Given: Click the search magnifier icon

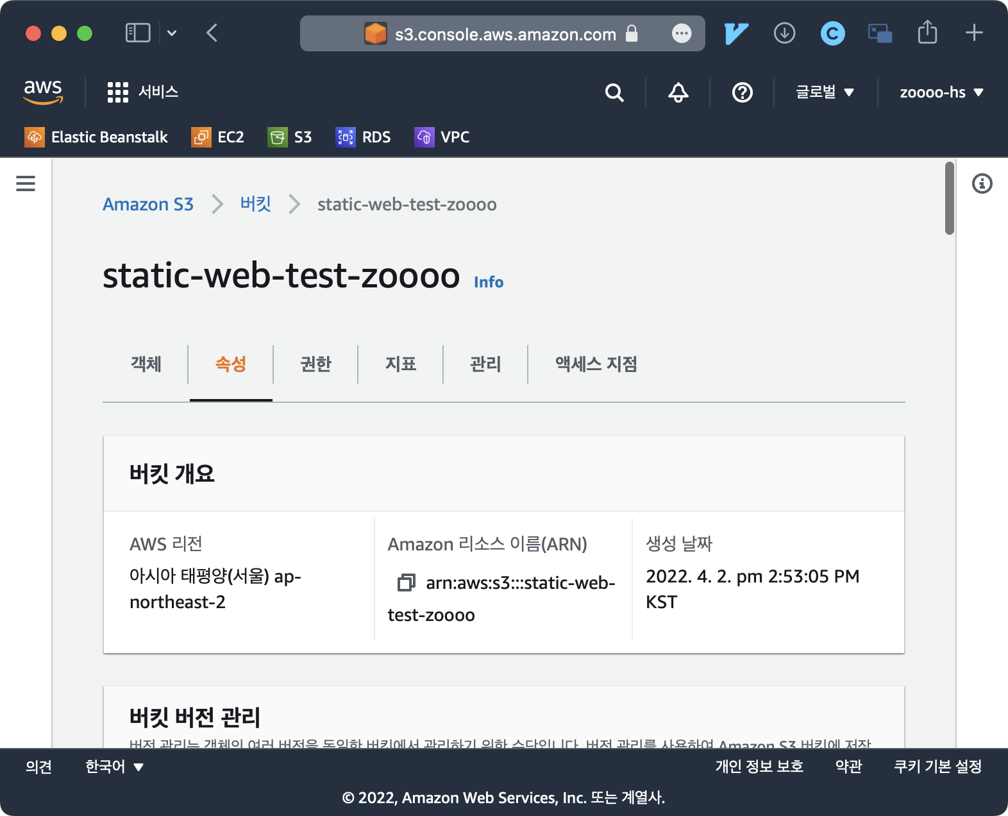Looking at the screenshot, I should coord(614,92).
